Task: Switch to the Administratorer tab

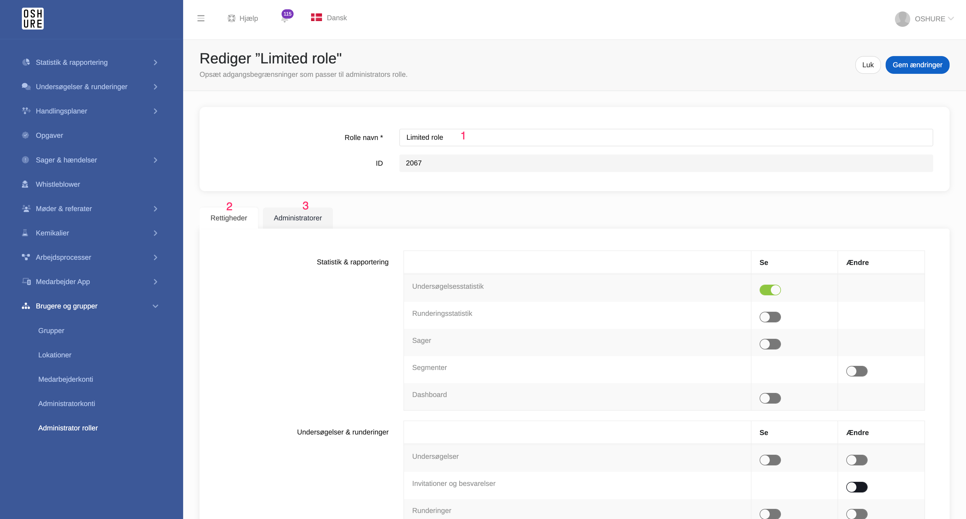Action: pos(297,218)
